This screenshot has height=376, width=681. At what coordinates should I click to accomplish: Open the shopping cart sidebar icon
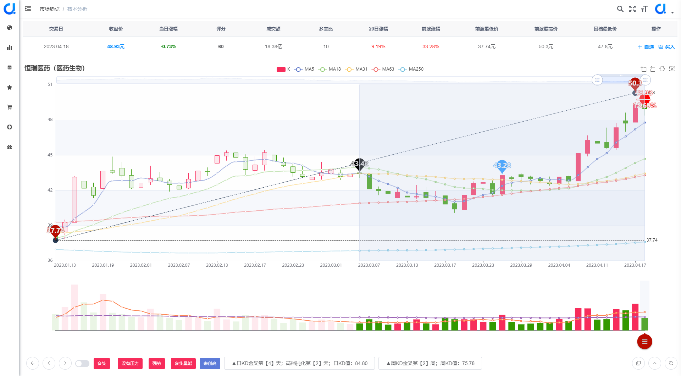point(10,107)
